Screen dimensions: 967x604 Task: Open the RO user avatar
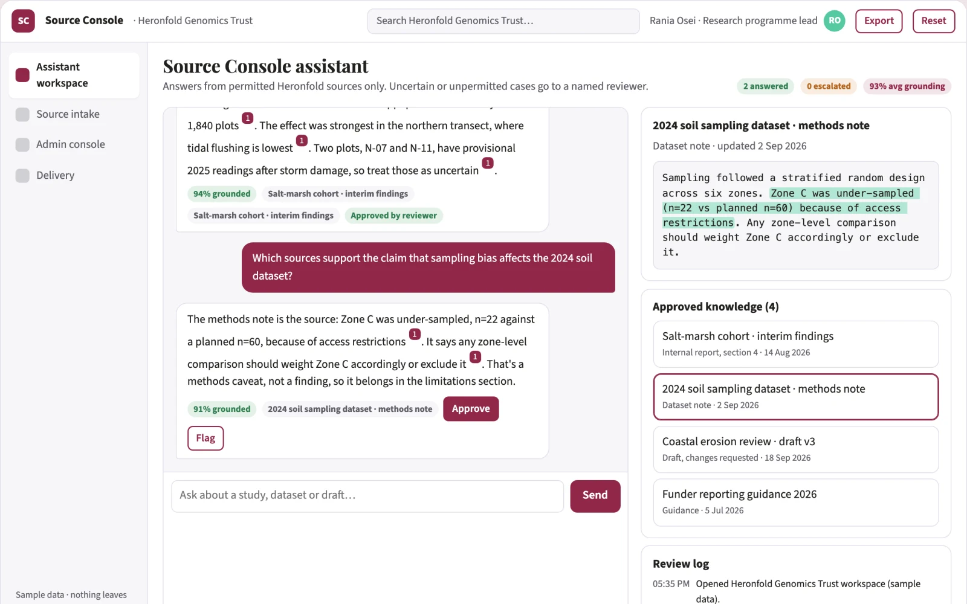point(835,21)
